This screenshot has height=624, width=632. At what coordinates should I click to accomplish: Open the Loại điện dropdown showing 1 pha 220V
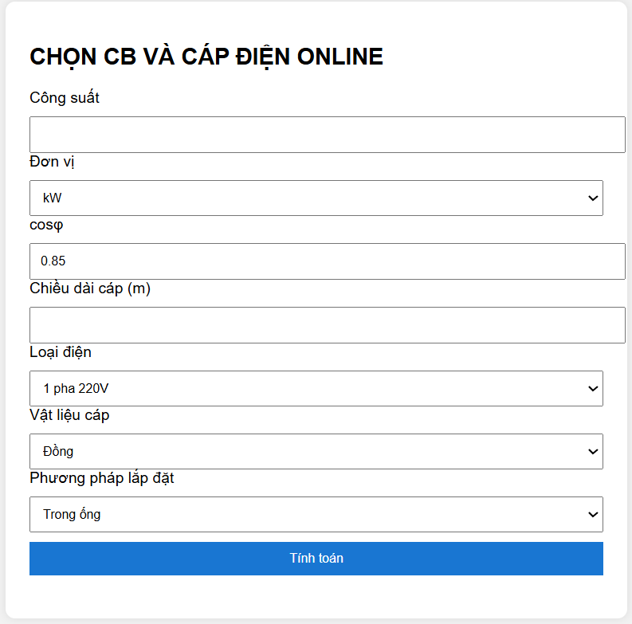pos(316,388)
